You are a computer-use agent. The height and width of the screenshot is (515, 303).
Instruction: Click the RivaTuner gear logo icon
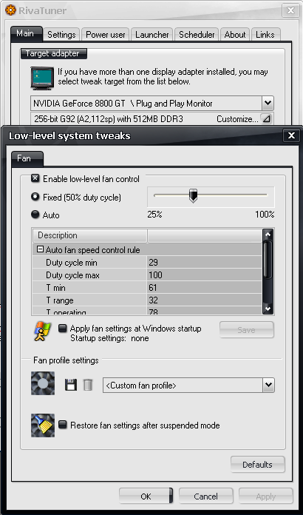tap(10, 10)
